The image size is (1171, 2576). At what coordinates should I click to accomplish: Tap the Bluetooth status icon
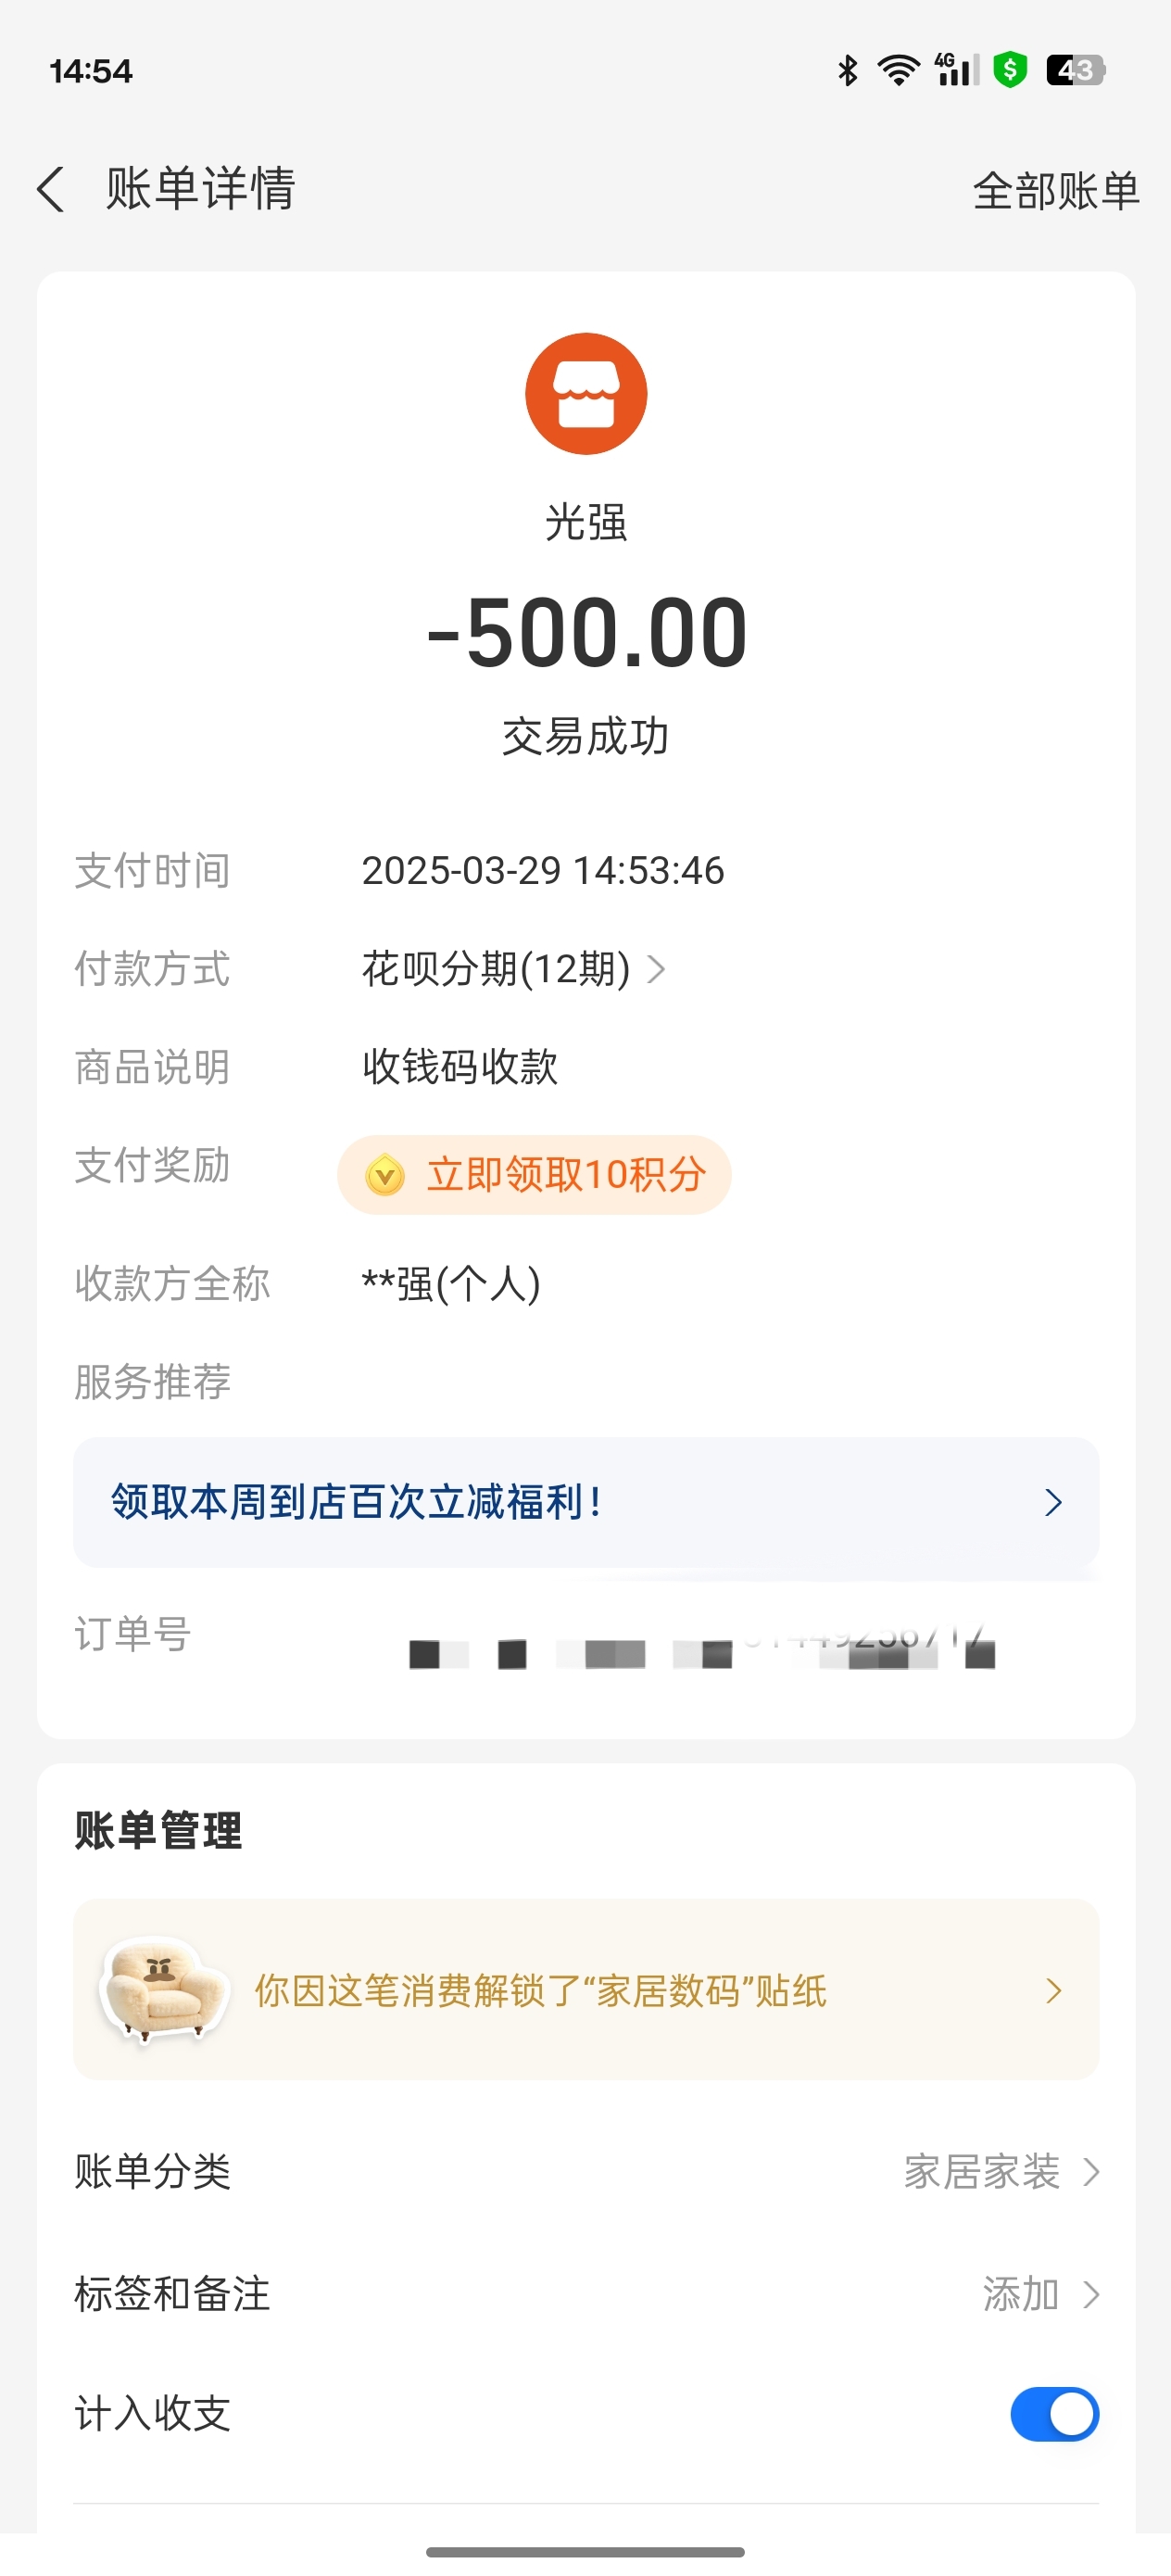point(848,70)
